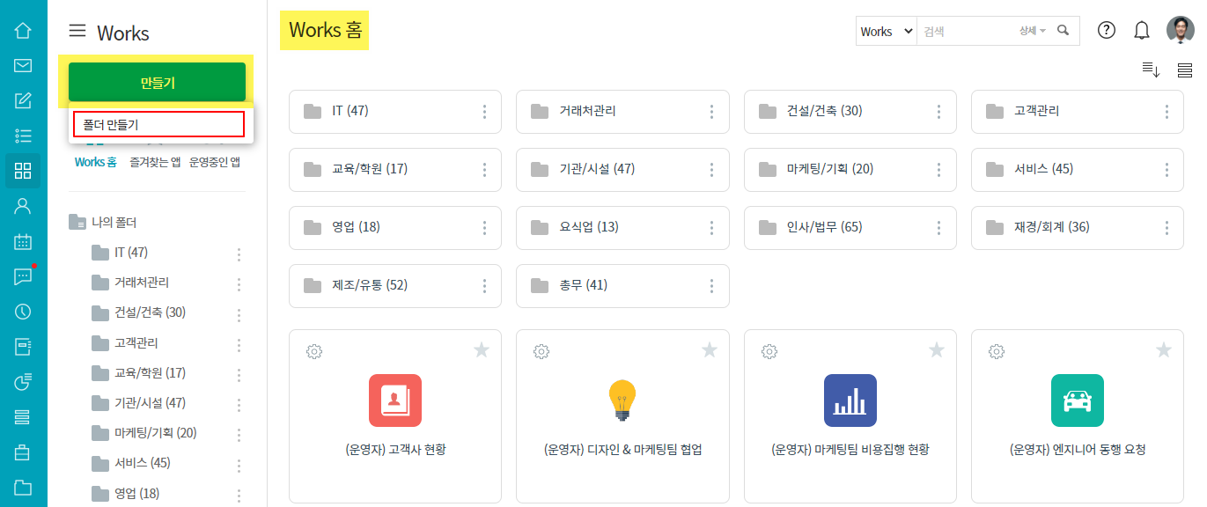Favorite the 고객사 현황 app with star

point(482,350)
